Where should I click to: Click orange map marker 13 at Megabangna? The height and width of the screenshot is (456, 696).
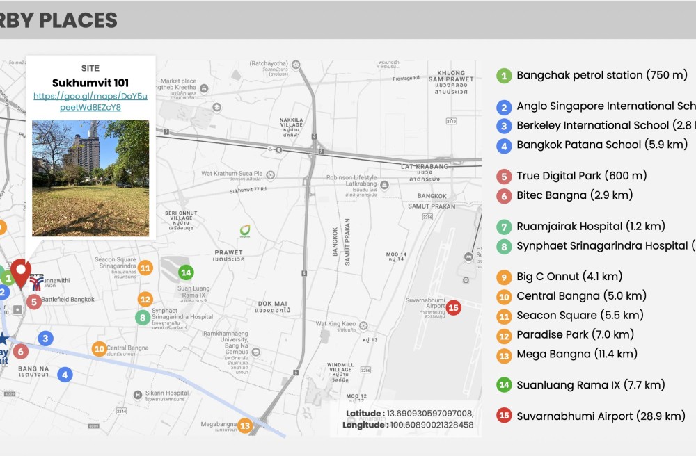click(245, 426)
